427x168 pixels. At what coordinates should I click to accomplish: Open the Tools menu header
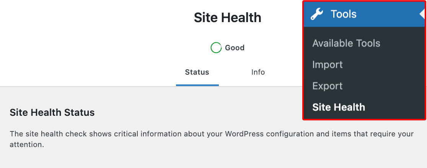point(364,14)
